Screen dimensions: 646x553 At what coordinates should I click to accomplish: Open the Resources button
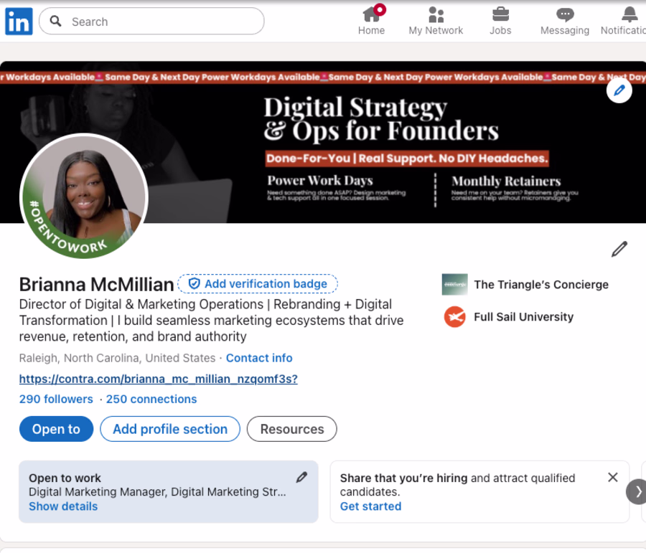[x=291, y=429]
